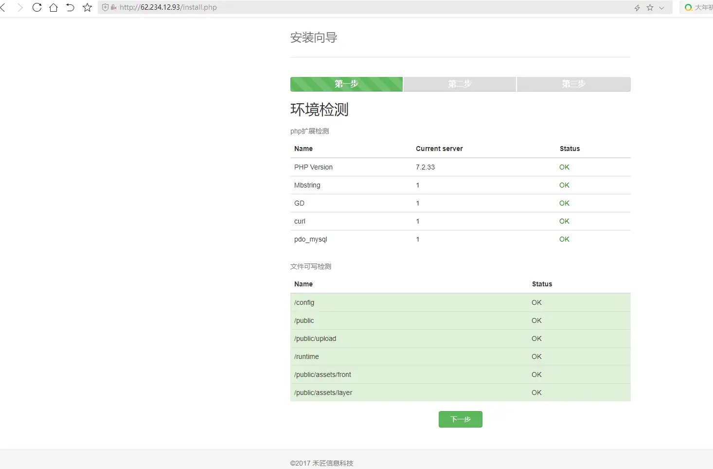The image size is (713, 469).
Task: Click the lightning speed-mode icon
Action: tap(637, 7)
